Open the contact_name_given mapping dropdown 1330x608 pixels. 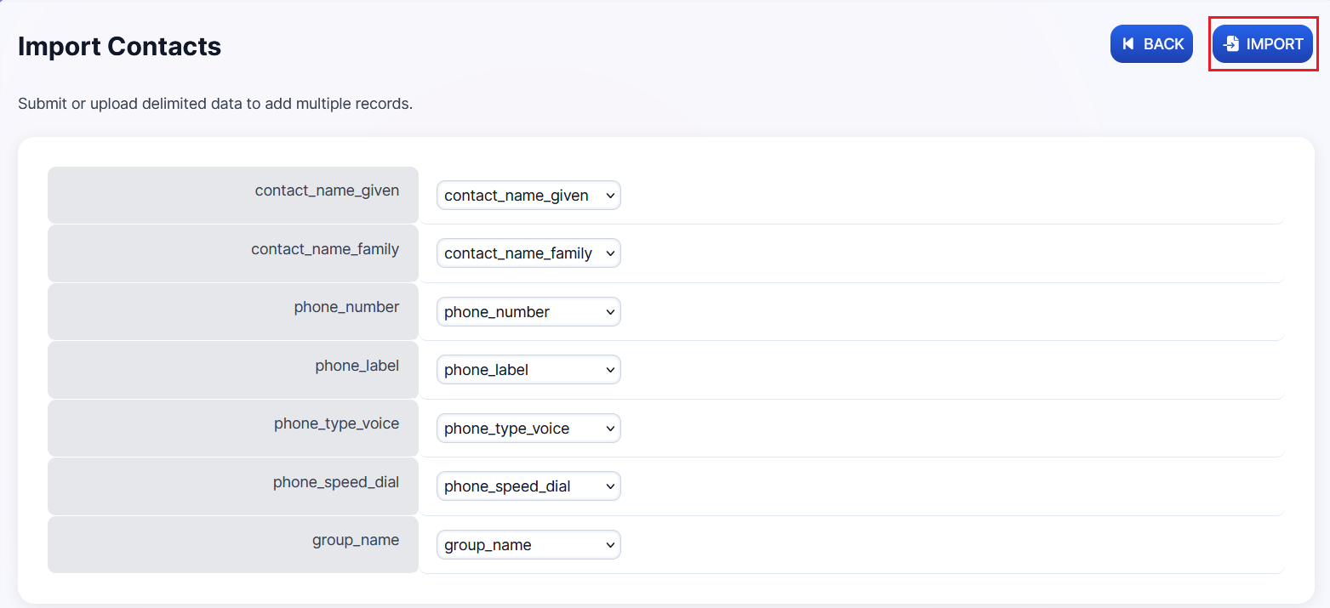[528, 196]
